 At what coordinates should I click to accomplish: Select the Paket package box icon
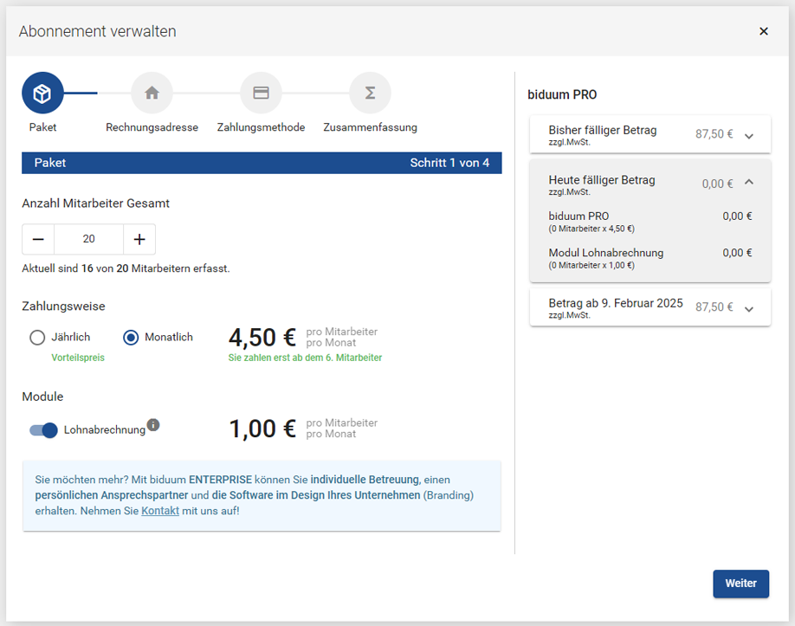click(42, 93)
